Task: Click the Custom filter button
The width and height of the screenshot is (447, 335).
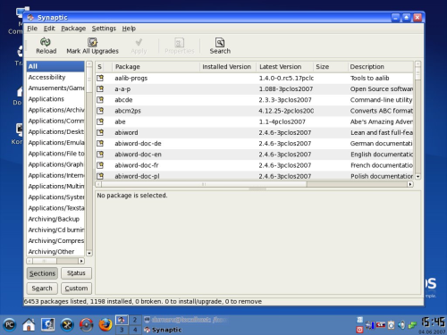Action: pos(76,289)
